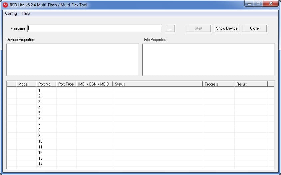Image resolution: width=281 pixels, height=175 pixels.
Task: Open the Config menu
Action: coord(11,13)
